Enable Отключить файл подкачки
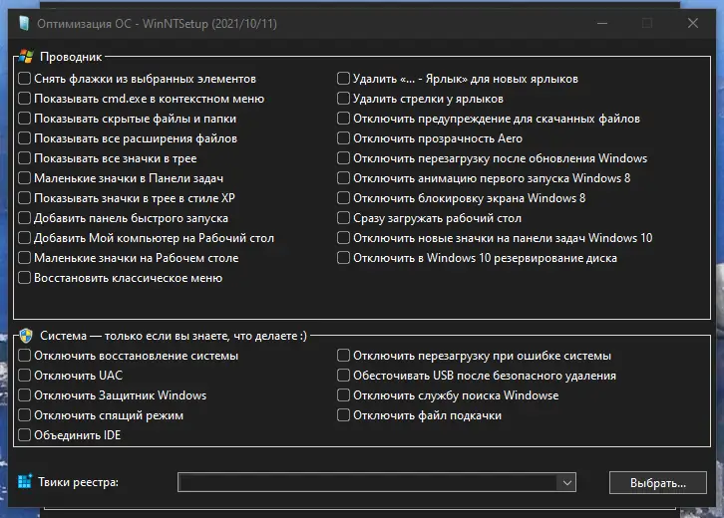The image size is (724, 518). tap(344, 415)
